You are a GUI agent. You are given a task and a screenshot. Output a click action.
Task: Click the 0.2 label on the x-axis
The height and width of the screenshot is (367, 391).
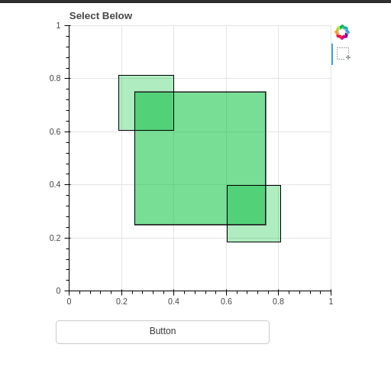coord(121,301)
